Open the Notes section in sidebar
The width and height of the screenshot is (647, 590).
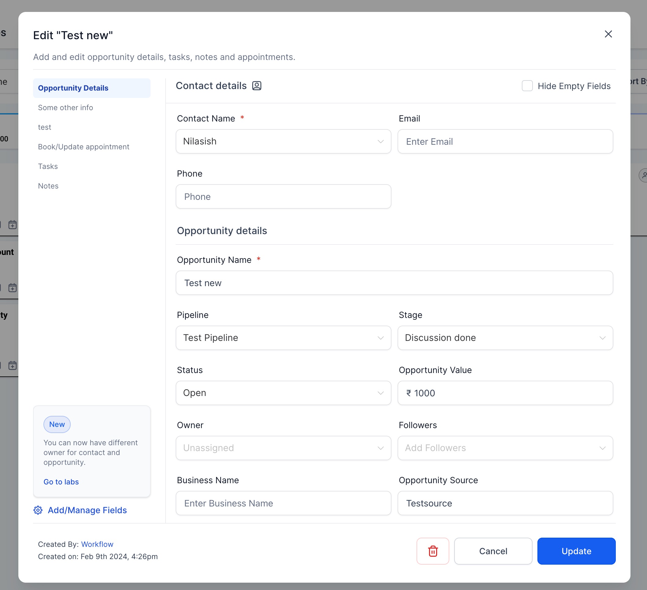point(48,186)
